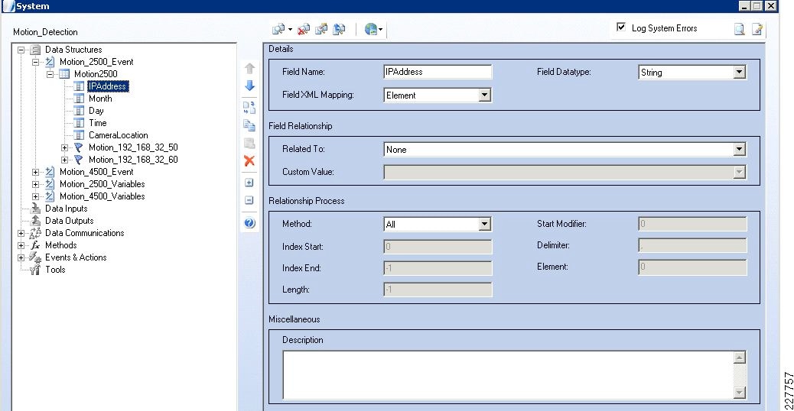
Task: Click the third toolbar icon with pencil
Action: [321, 29]
